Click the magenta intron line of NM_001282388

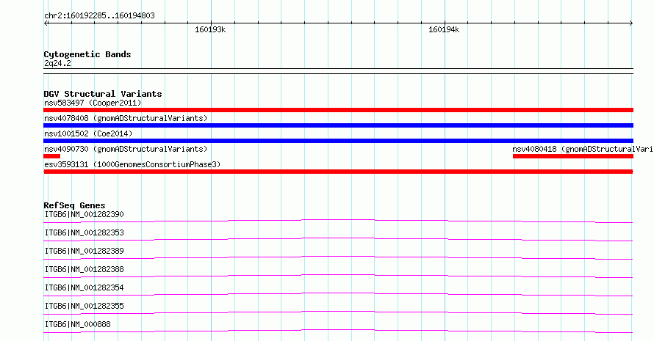(338, 275)
